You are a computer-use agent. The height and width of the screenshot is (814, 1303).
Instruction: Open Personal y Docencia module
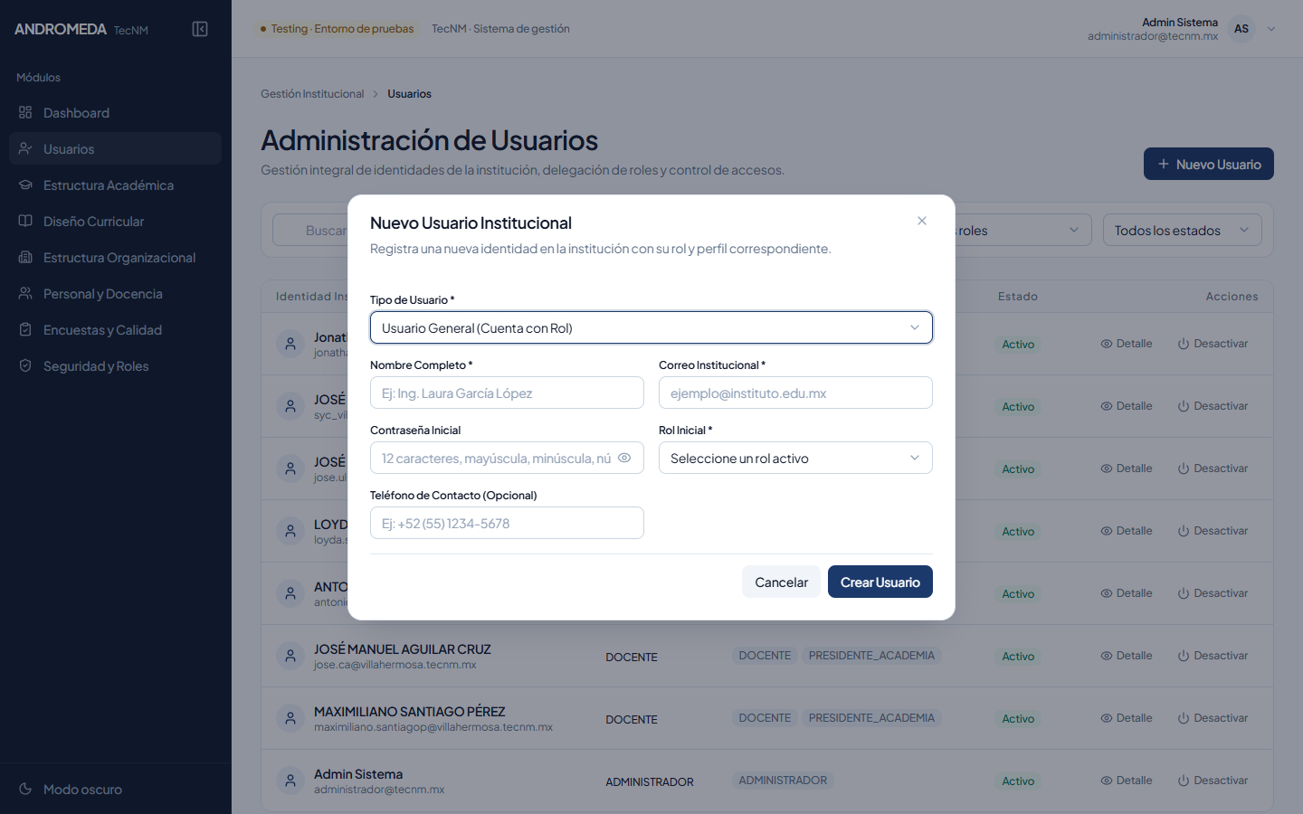[x=115, y=293]
